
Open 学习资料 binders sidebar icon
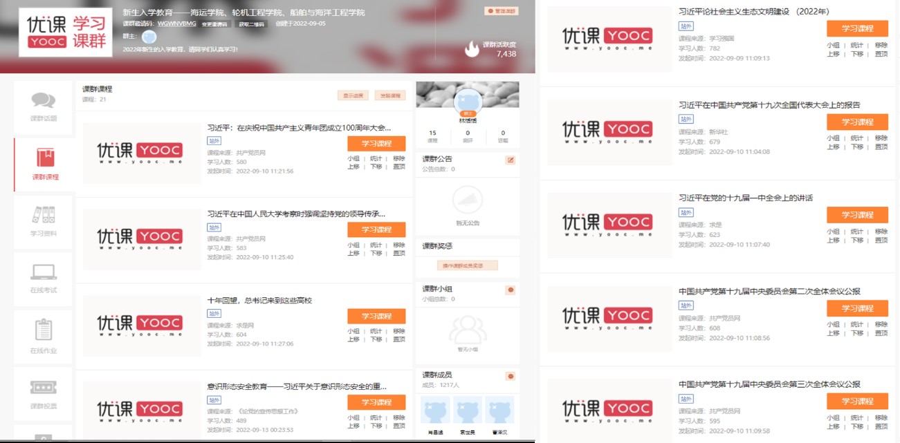[x=43, y=216]
